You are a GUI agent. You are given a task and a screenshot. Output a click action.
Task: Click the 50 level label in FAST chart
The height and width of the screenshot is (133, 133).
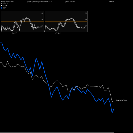42,19
